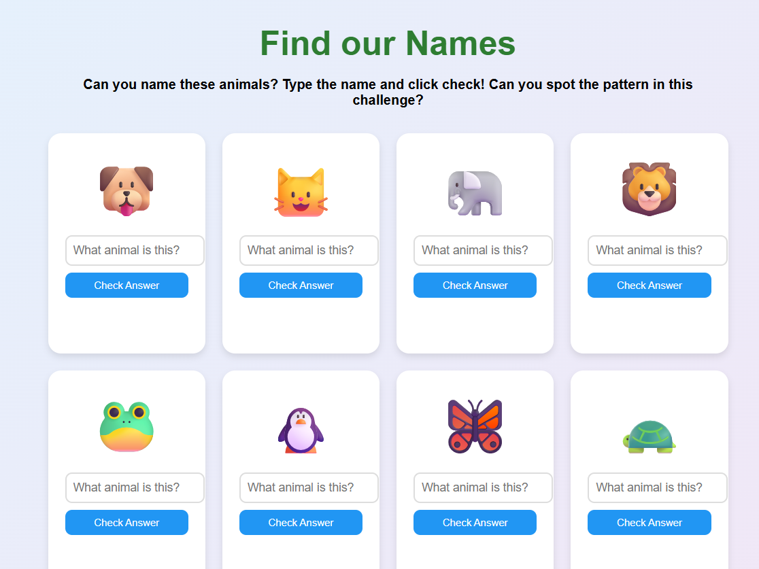Image resolution: width=759 pixels, height=569 pixels.
Task: Click the input box under the lion
Action: click(657, 250)
